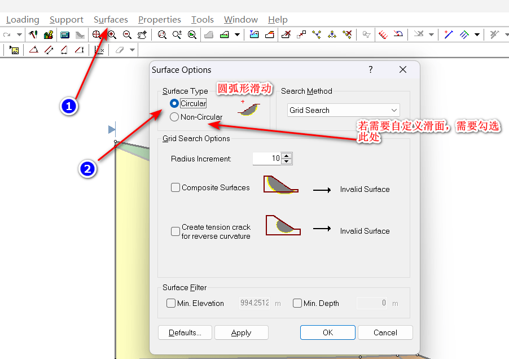The width and height of the screenshot is (509, 359).
Task: Click the measure angle tool icon
Action: click(x=33, y=50)
